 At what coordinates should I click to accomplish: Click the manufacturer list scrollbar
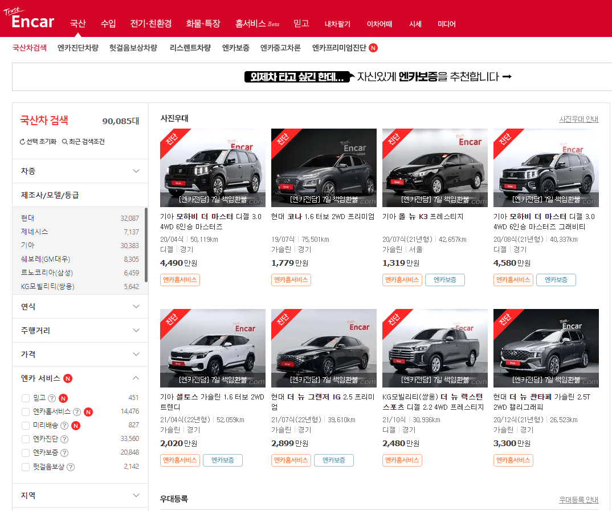146,245
